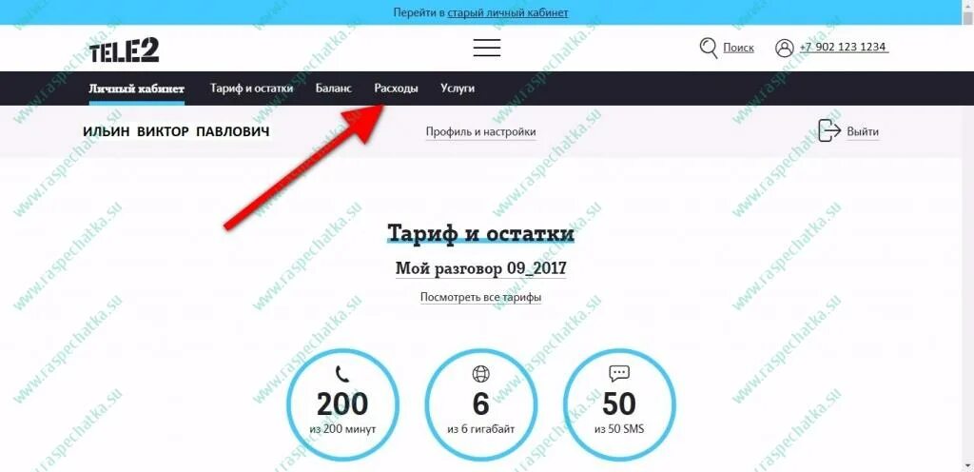This screenshot has height=472, width=974.
Task: Click the 200 minutes remaining circle
Action: coord(342,405)
